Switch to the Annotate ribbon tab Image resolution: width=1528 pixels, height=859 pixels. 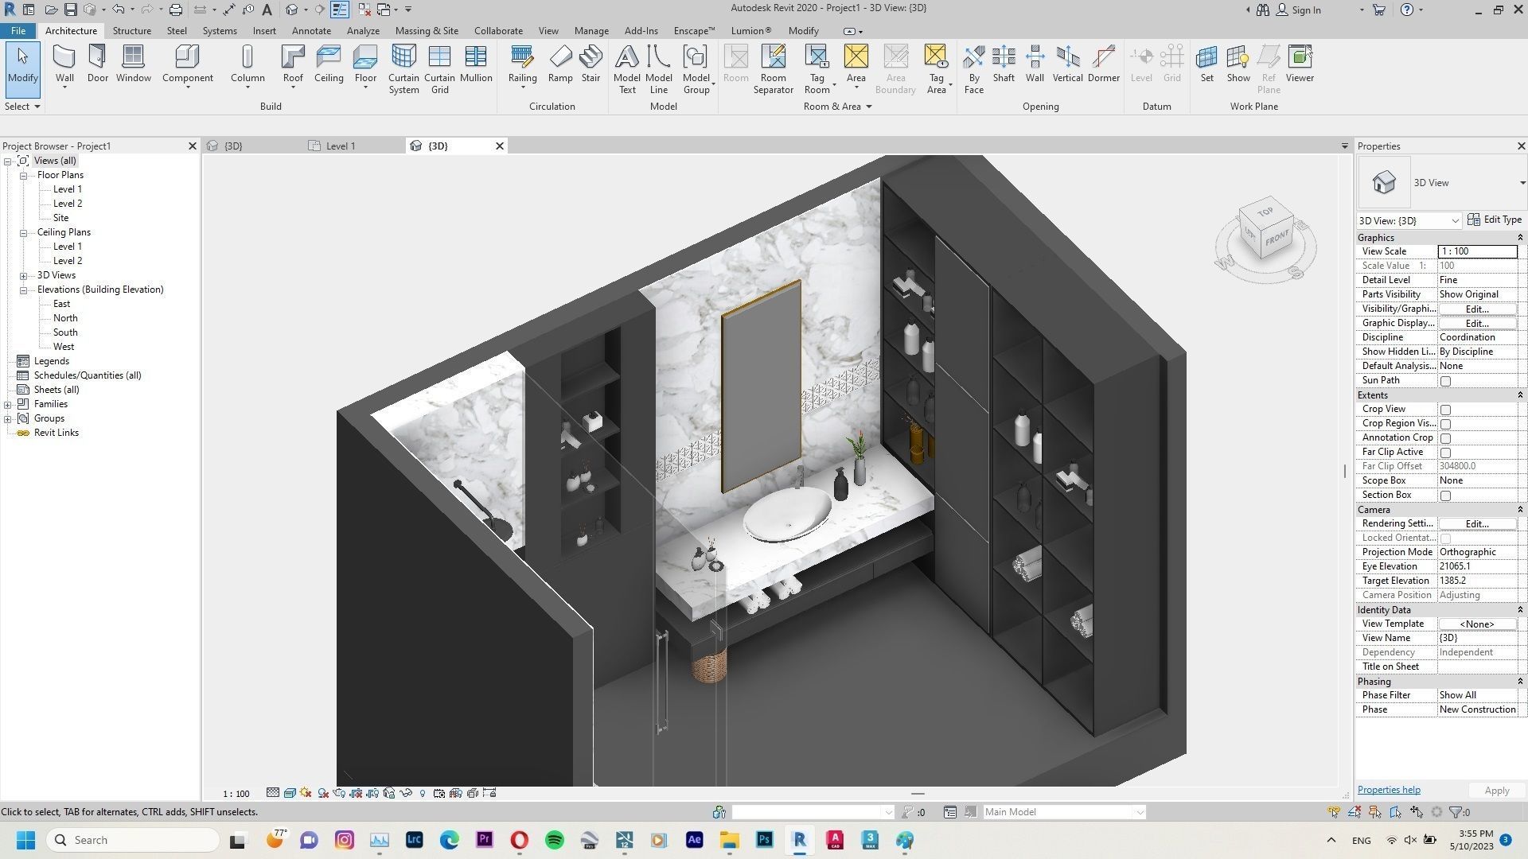(311, 30)
